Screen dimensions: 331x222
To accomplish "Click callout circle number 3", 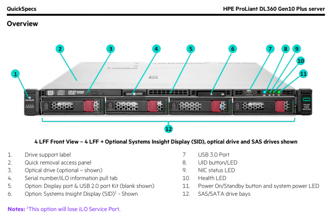I will click(110, 49).
